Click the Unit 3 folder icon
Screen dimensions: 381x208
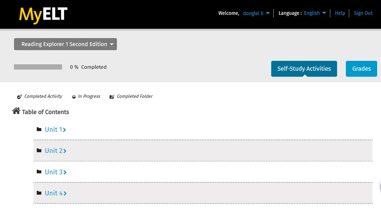pyautogui.click(x=39, y=172)
